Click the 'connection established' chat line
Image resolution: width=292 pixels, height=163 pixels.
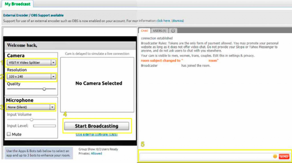(x=157, y=38)
